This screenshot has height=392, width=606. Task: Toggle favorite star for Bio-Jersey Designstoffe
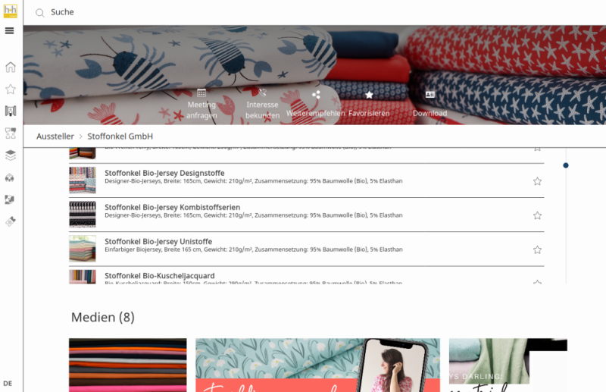coord(537,181)
